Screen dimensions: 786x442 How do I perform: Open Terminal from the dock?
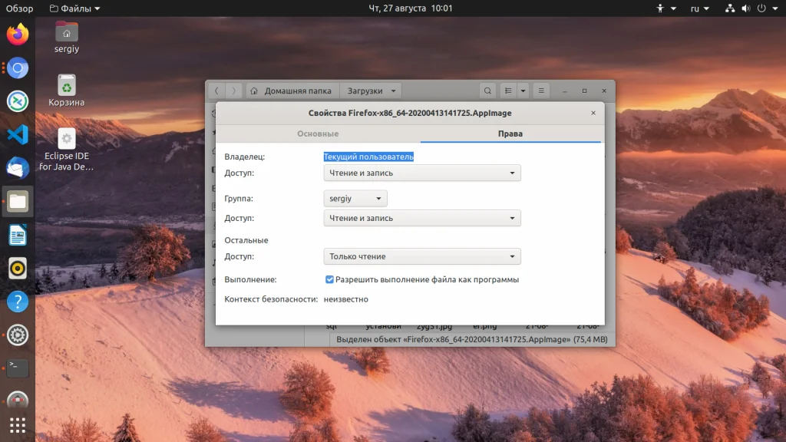coord(18,368)
